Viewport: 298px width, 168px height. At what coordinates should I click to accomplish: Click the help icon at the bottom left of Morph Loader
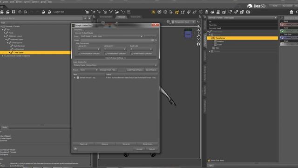click(75, 149)
